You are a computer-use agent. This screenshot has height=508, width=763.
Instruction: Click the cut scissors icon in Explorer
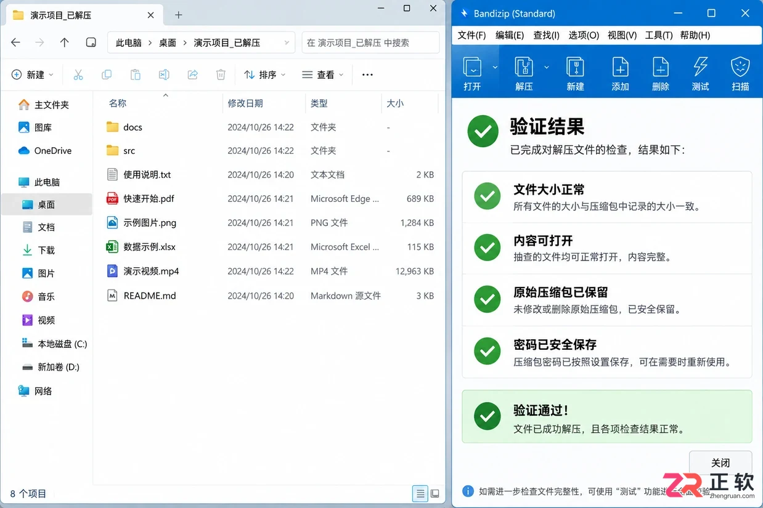click(x=78, y=75)
